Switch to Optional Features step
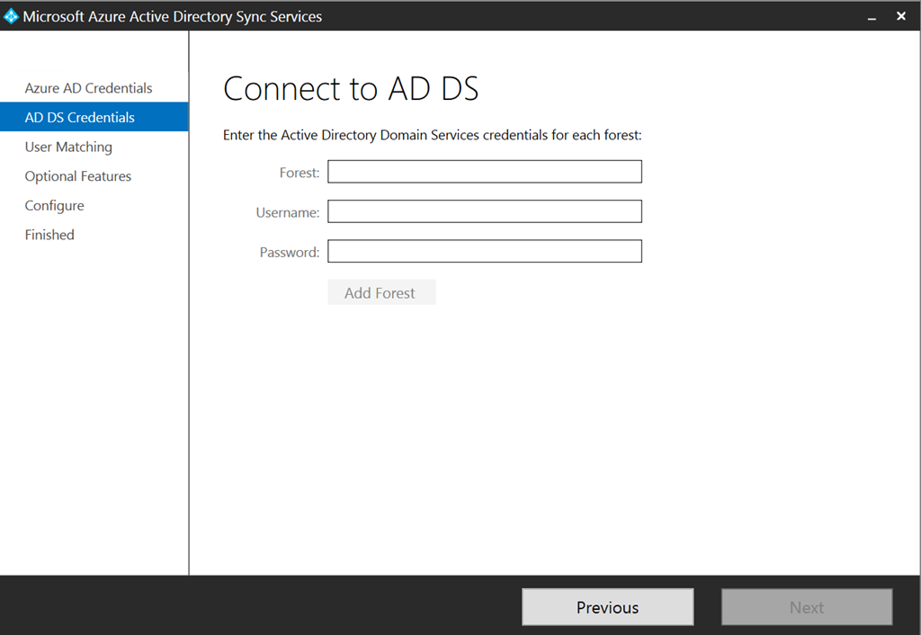Screen dimensions: 921x635 coord(78,176)
